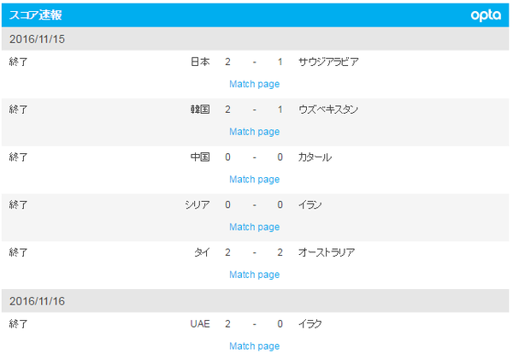Click the 日本 team name
The width and height of the screenshot is (513, 355).
click(x=200, y=62)
